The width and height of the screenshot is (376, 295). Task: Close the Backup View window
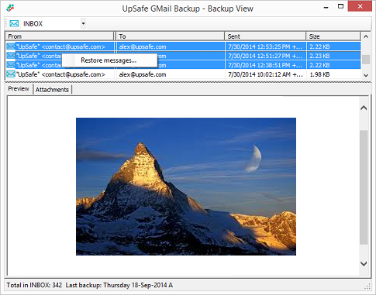[360, 7]
